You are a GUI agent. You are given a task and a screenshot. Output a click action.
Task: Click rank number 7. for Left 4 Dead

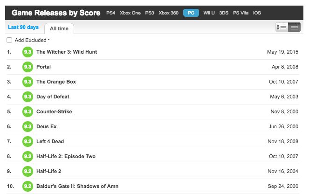click(x=9, y=141)
